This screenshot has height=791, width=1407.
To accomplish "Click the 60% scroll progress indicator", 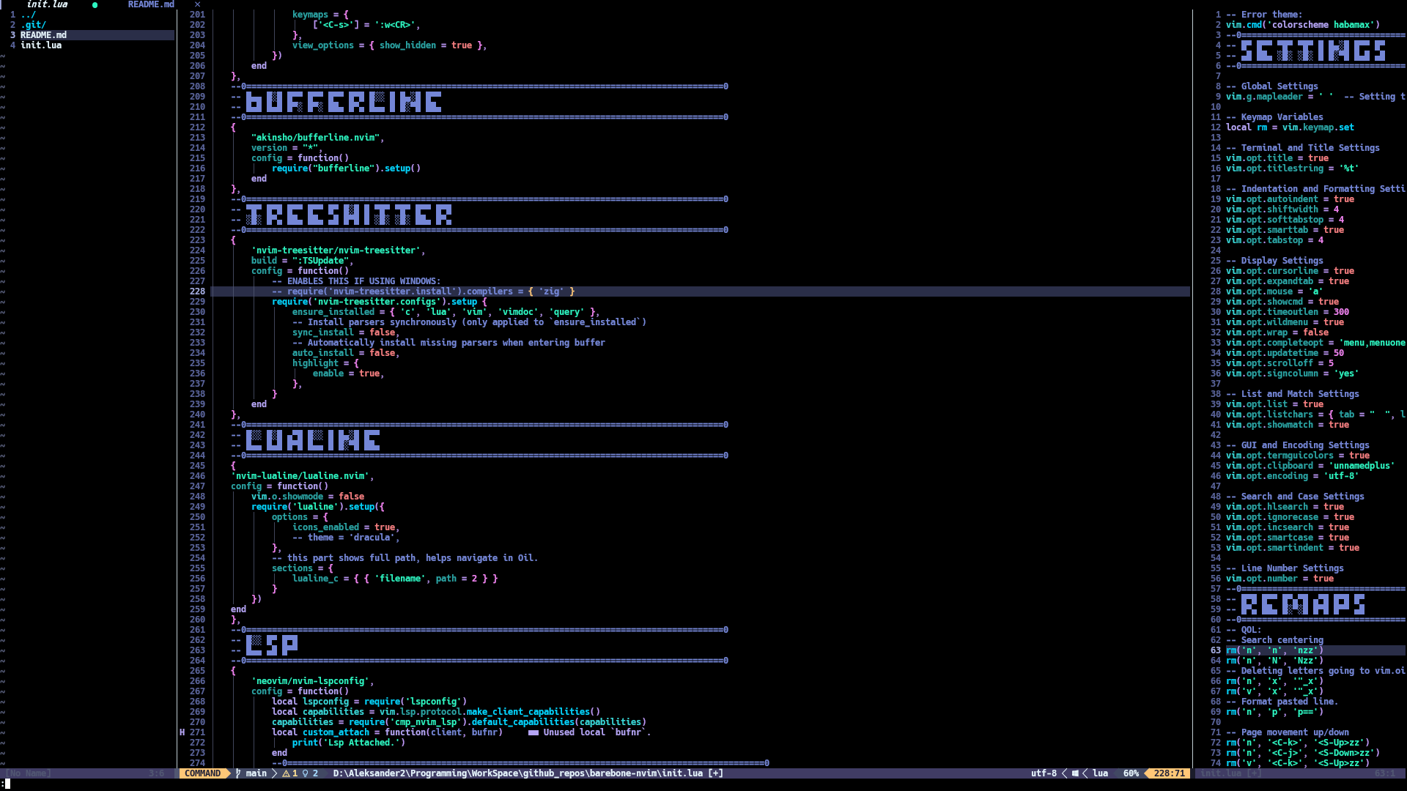I will point(1131,773).
